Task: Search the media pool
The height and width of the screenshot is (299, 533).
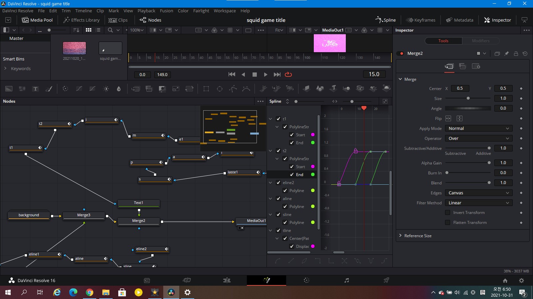Action: 110,30
